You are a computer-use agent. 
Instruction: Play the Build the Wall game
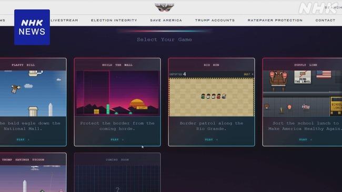coord(117,140)
